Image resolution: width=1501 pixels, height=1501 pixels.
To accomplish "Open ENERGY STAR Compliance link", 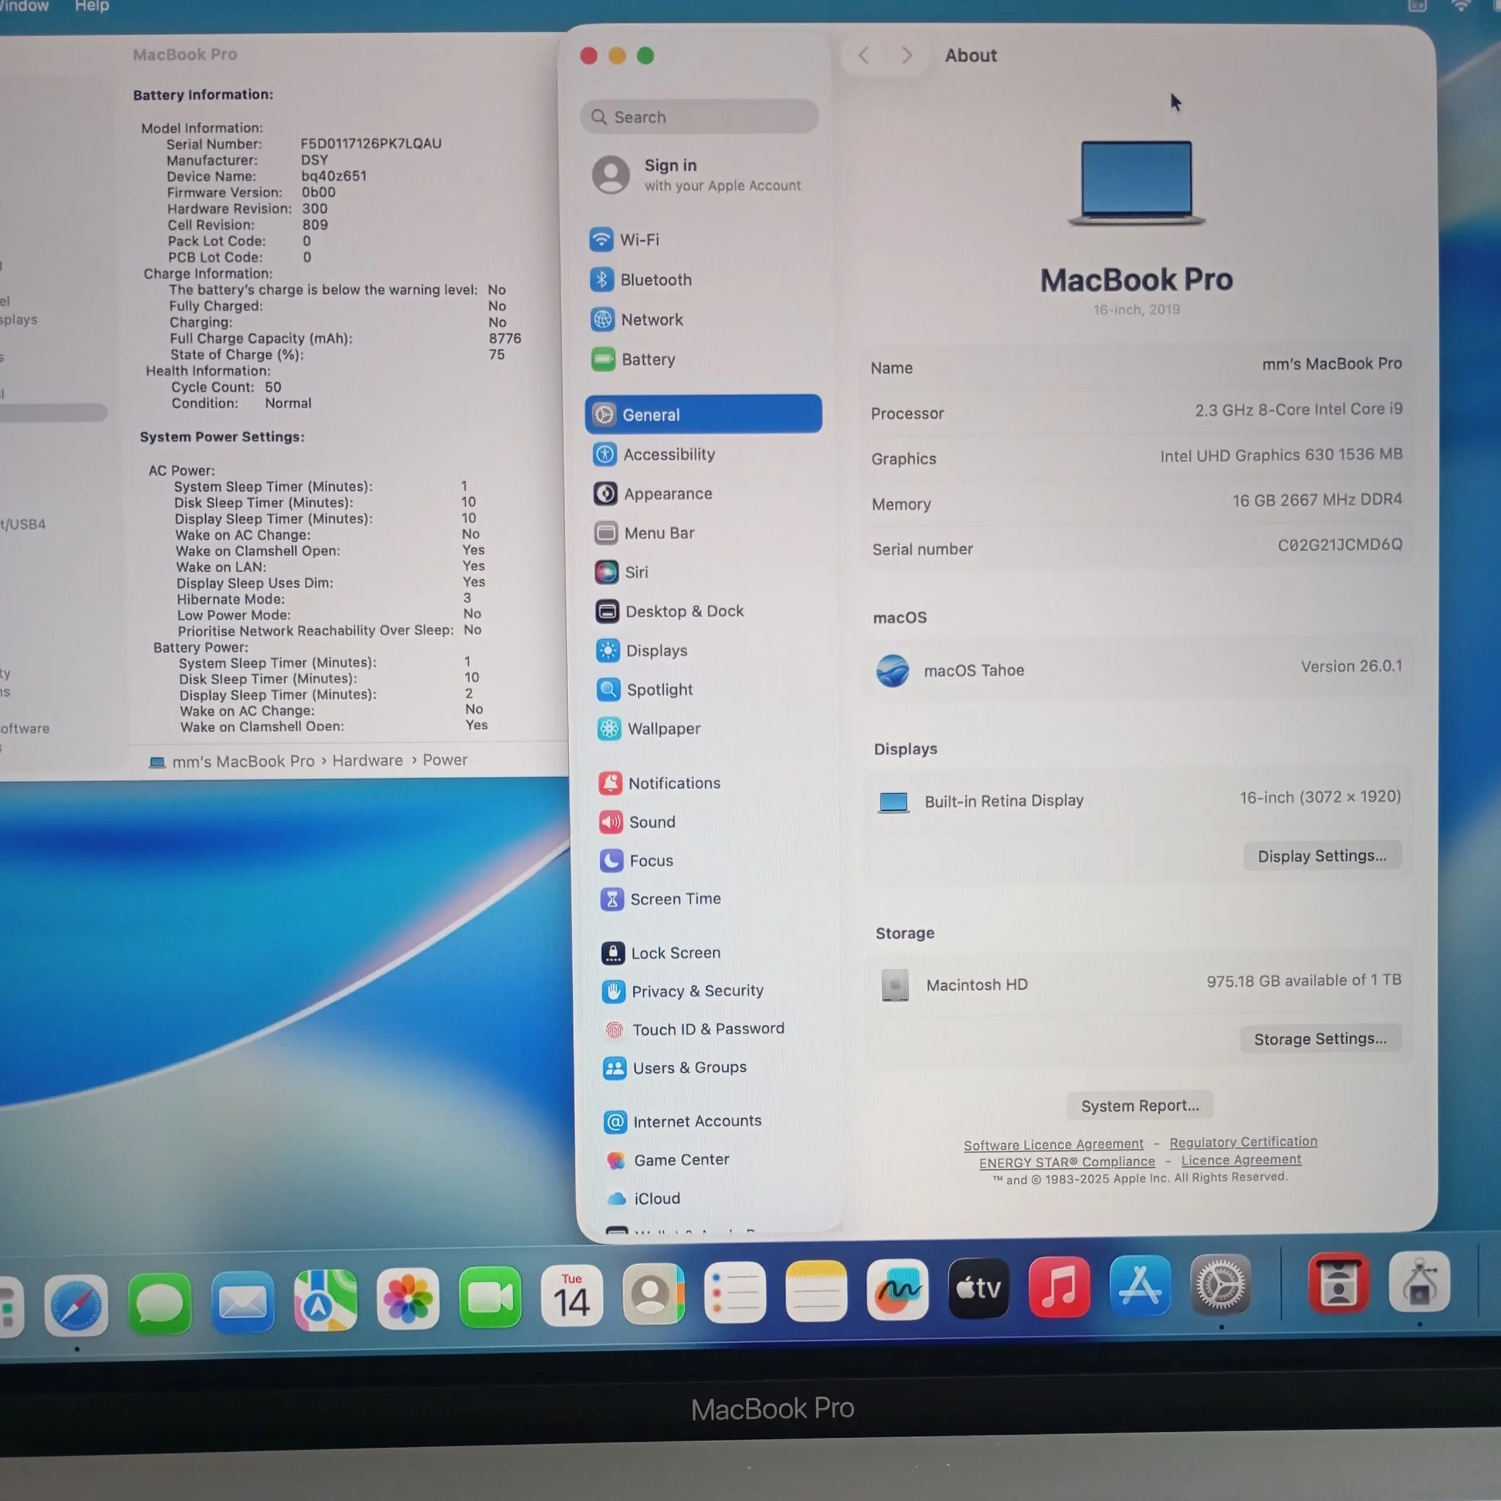I will click(x=1067, y=1162).
